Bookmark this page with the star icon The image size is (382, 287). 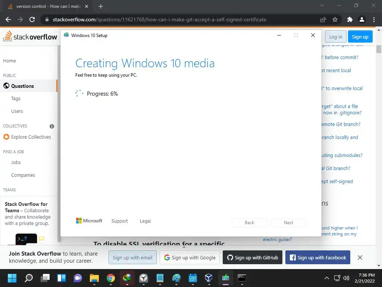pos(335,19)
